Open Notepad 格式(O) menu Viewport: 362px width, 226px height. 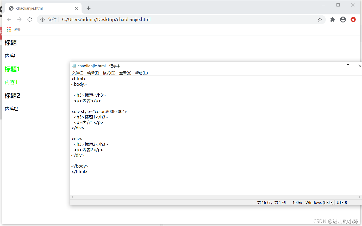(109, 73)
